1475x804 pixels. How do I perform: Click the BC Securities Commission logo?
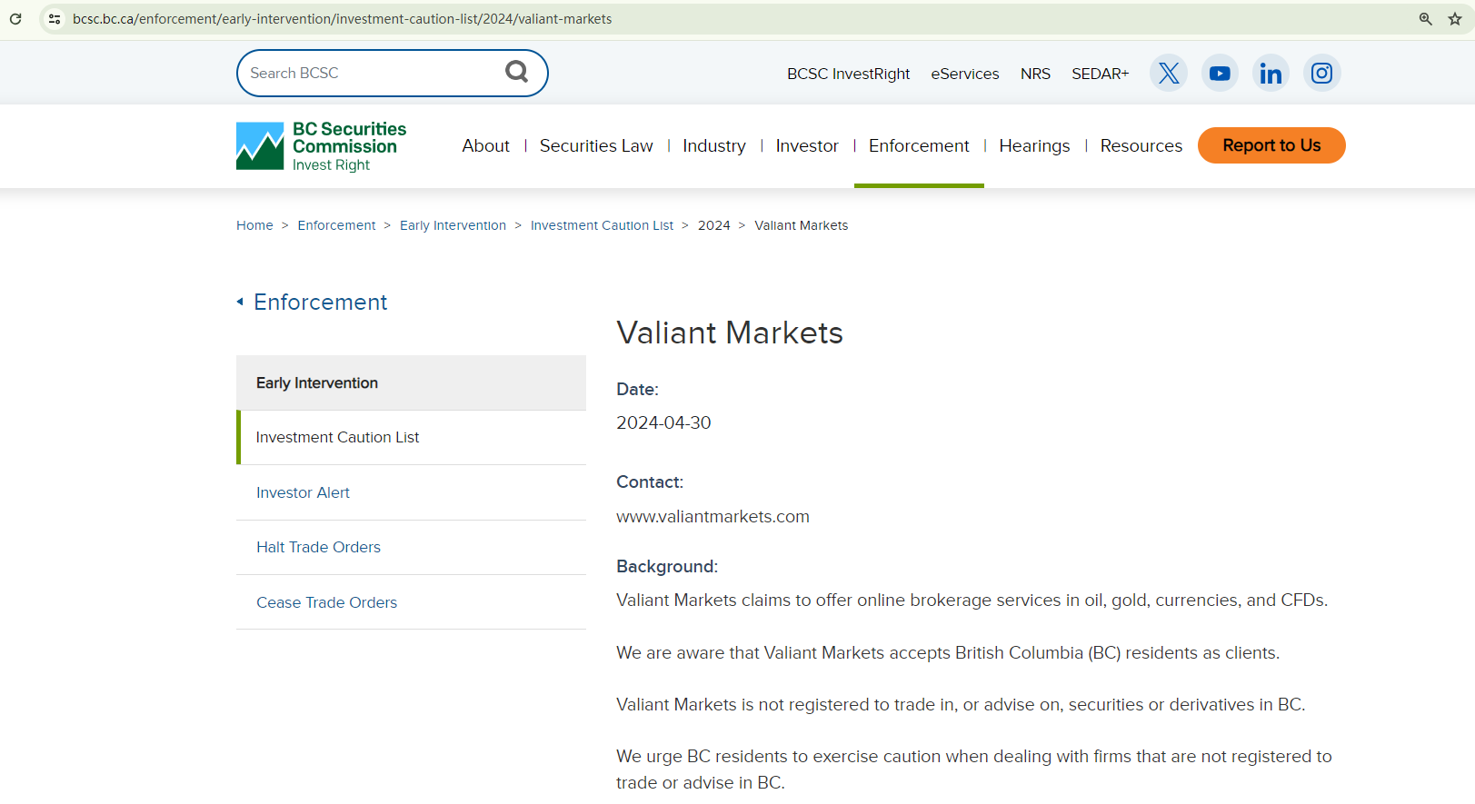coord(322,146)
